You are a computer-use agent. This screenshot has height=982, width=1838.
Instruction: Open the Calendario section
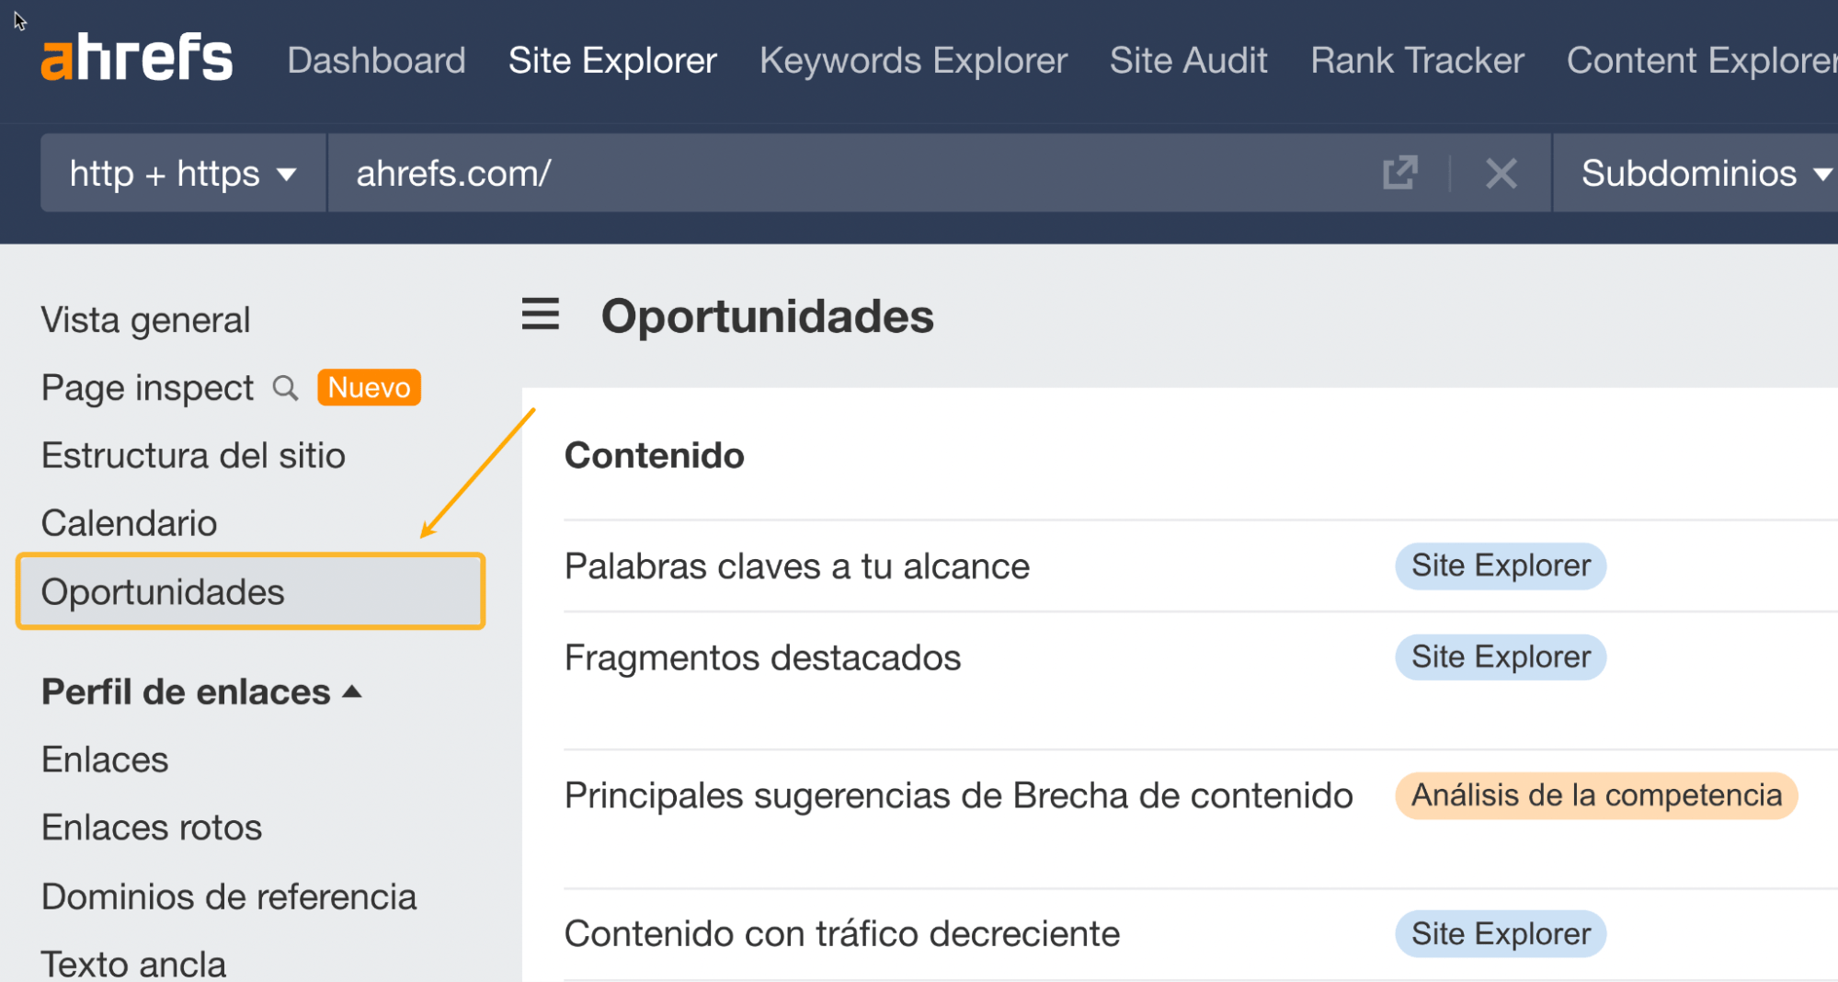[129, 522]
